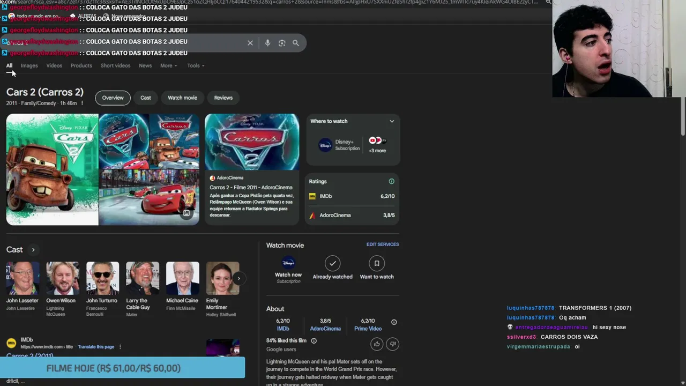Select cast member John Turturro
Image resolution: width=686 pixels, height=386 pixels.
tap(102, 289)
